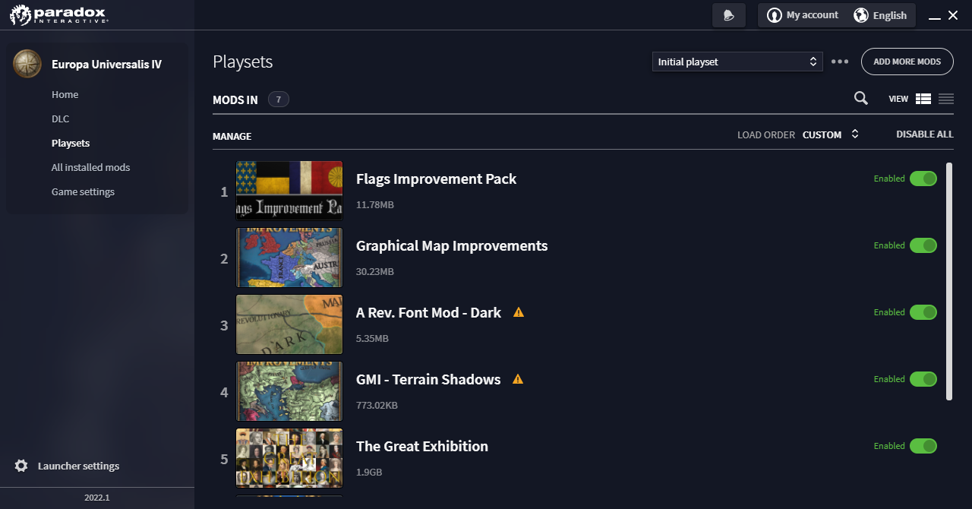Screen dimensions: 972x509
Task: Toggle off GMI - Terrain Shadows mod
Action: coord(923,379)
